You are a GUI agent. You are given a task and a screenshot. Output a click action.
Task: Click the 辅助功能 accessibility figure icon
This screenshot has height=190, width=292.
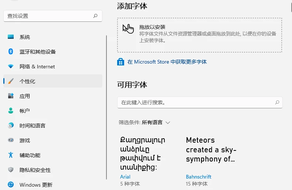tap(11, 155)
